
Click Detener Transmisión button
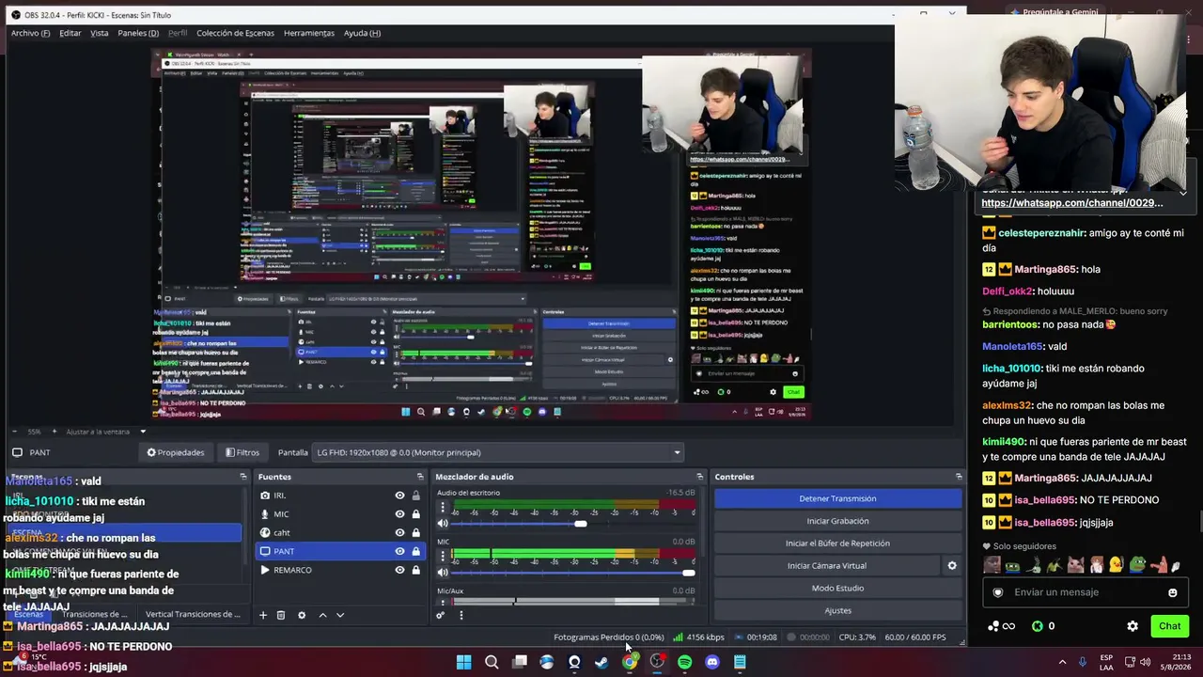point(837,498)
